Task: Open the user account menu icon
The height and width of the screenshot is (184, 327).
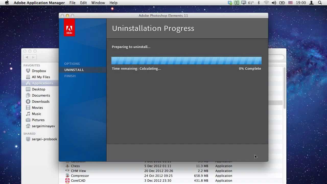Action: click(x=311, y=3)
